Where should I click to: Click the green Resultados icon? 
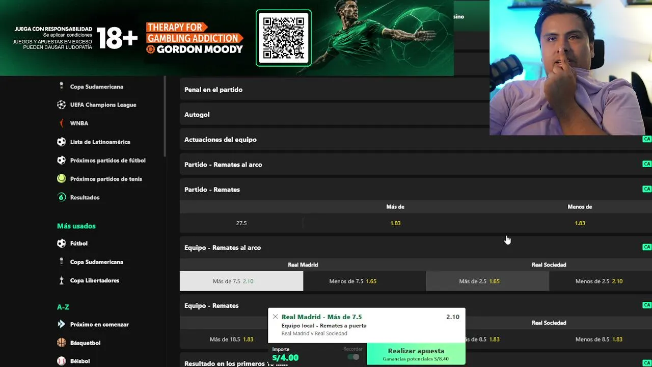tap(62, 197)
